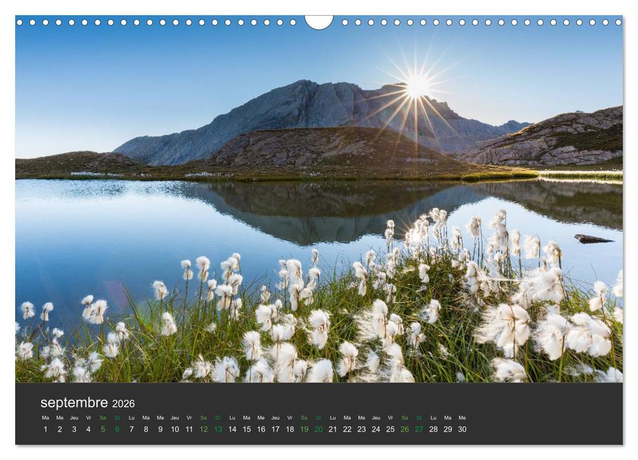Click the half-circle hanging notch at top
This screenshot has height=460, width=638.
pos(319,22)
